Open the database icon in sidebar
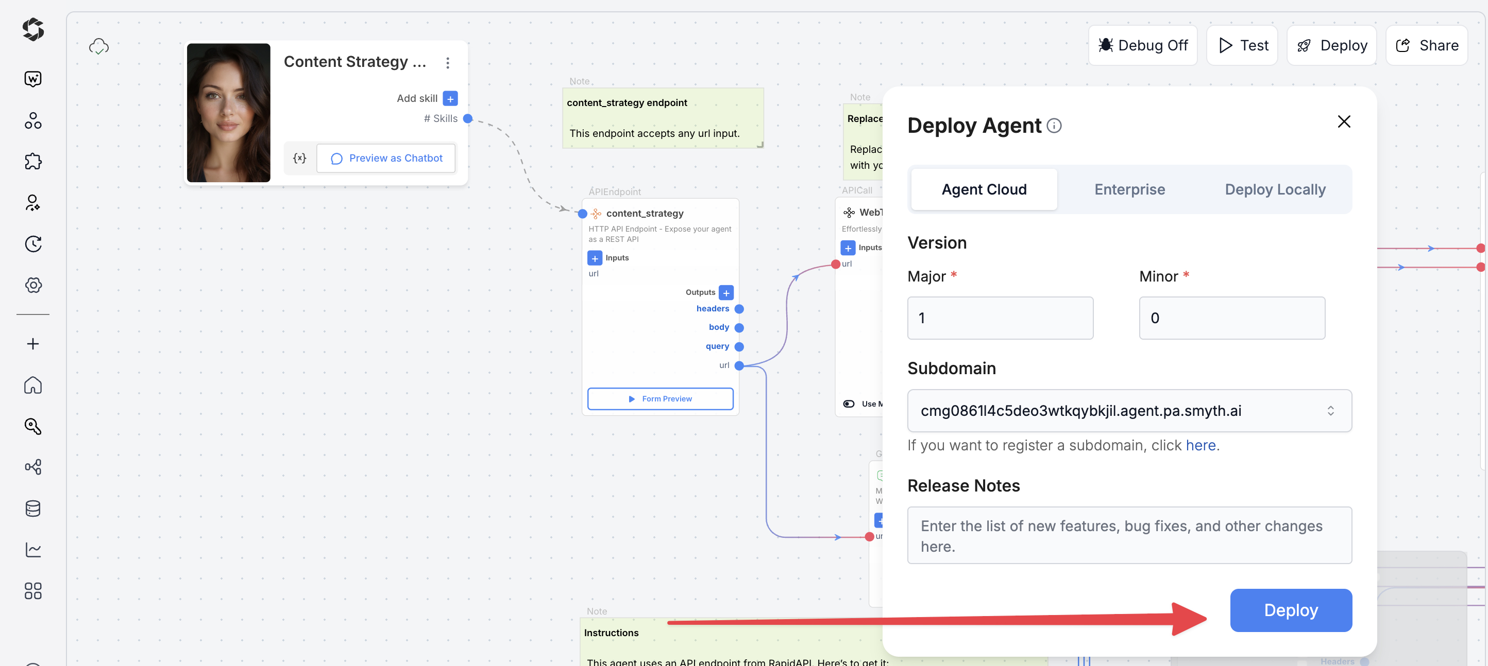 [33, 508]
